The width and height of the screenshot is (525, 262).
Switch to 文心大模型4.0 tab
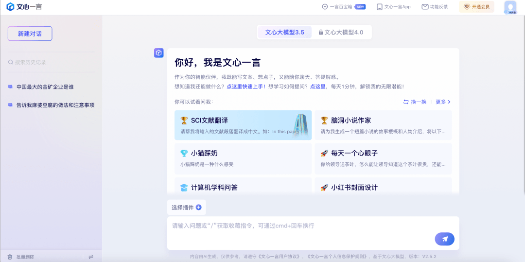click(x=341, y=33)
